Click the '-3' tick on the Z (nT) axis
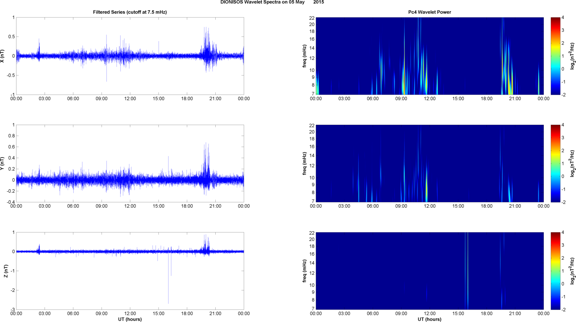Viewport: 576px width, 322px height. [x=12, y=310]
